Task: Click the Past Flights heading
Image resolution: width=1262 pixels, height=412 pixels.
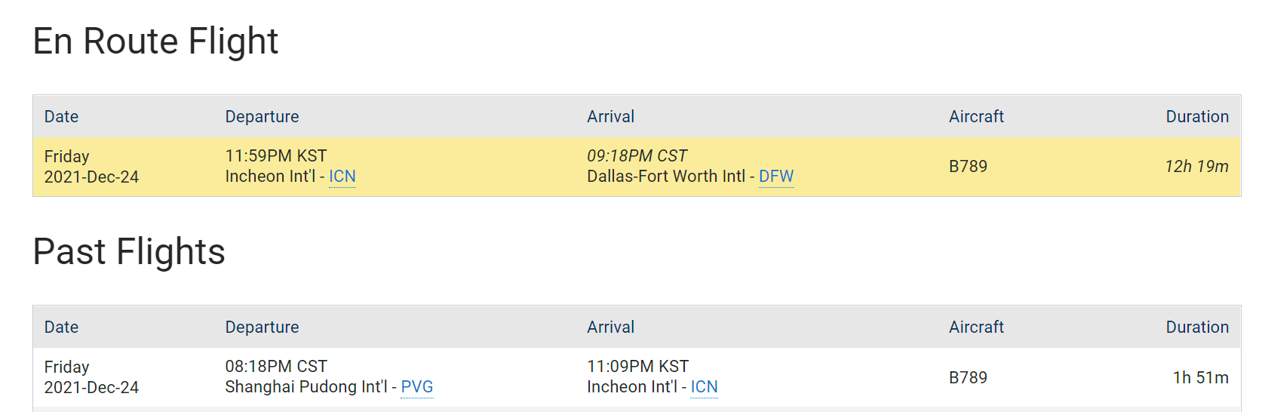Action: pyautogui.click(x=129, y=252)
